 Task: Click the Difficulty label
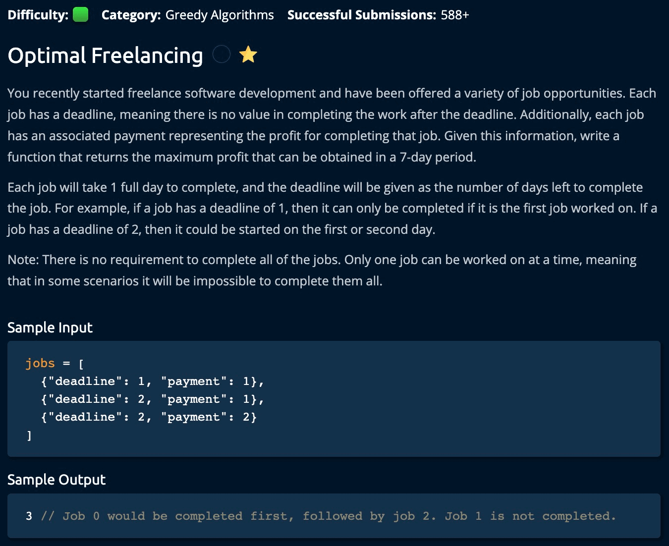[38, 15]
